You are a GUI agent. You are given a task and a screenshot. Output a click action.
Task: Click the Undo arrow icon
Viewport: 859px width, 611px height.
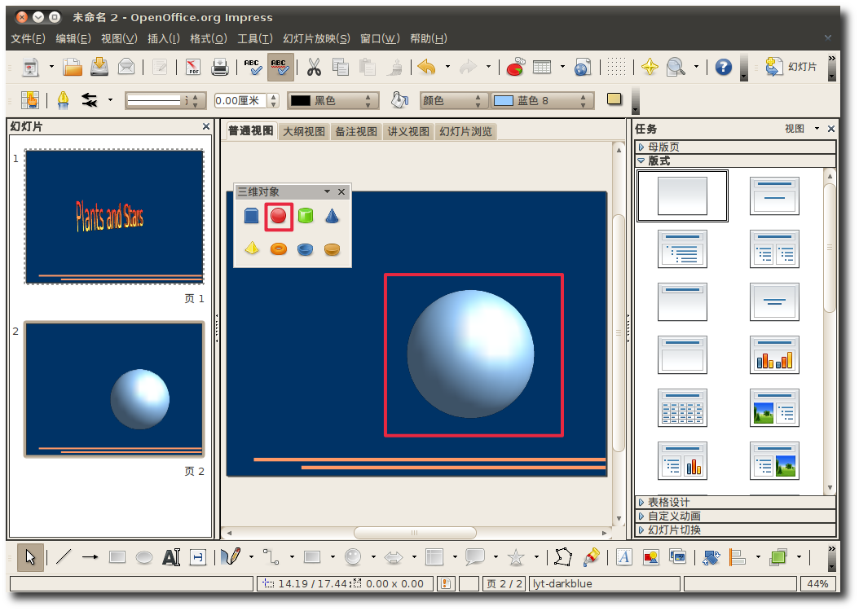427,67
